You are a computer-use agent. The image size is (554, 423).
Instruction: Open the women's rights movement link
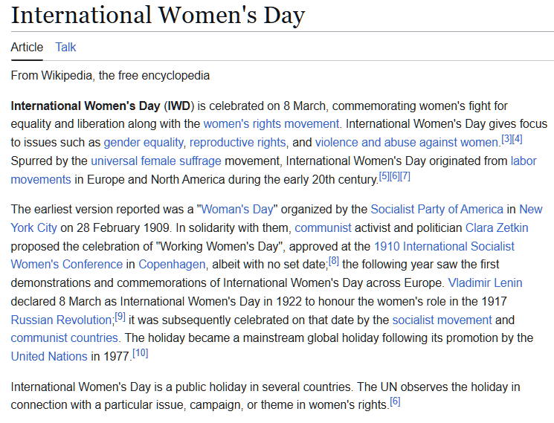[271, 123]
